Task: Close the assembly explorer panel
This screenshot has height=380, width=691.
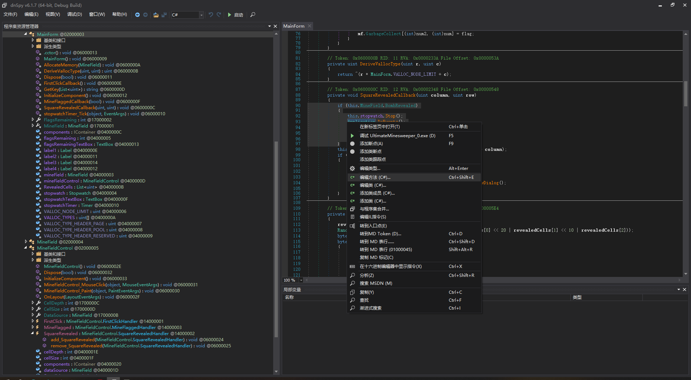Action: (275, 26)
